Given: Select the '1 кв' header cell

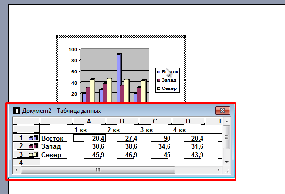Looking at the screenshot, I should pyautogui.click(x=89, y=130).
